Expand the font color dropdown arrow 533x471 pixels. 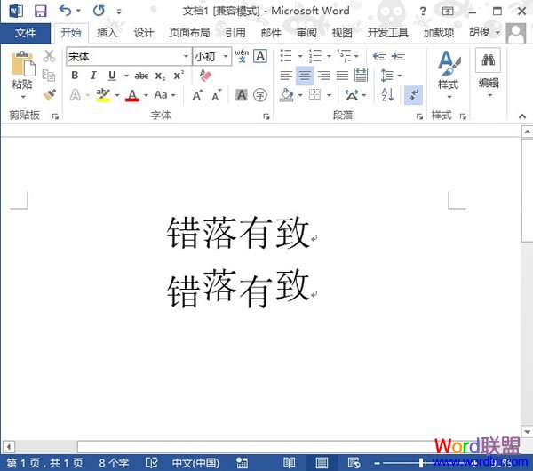point(145,95)
